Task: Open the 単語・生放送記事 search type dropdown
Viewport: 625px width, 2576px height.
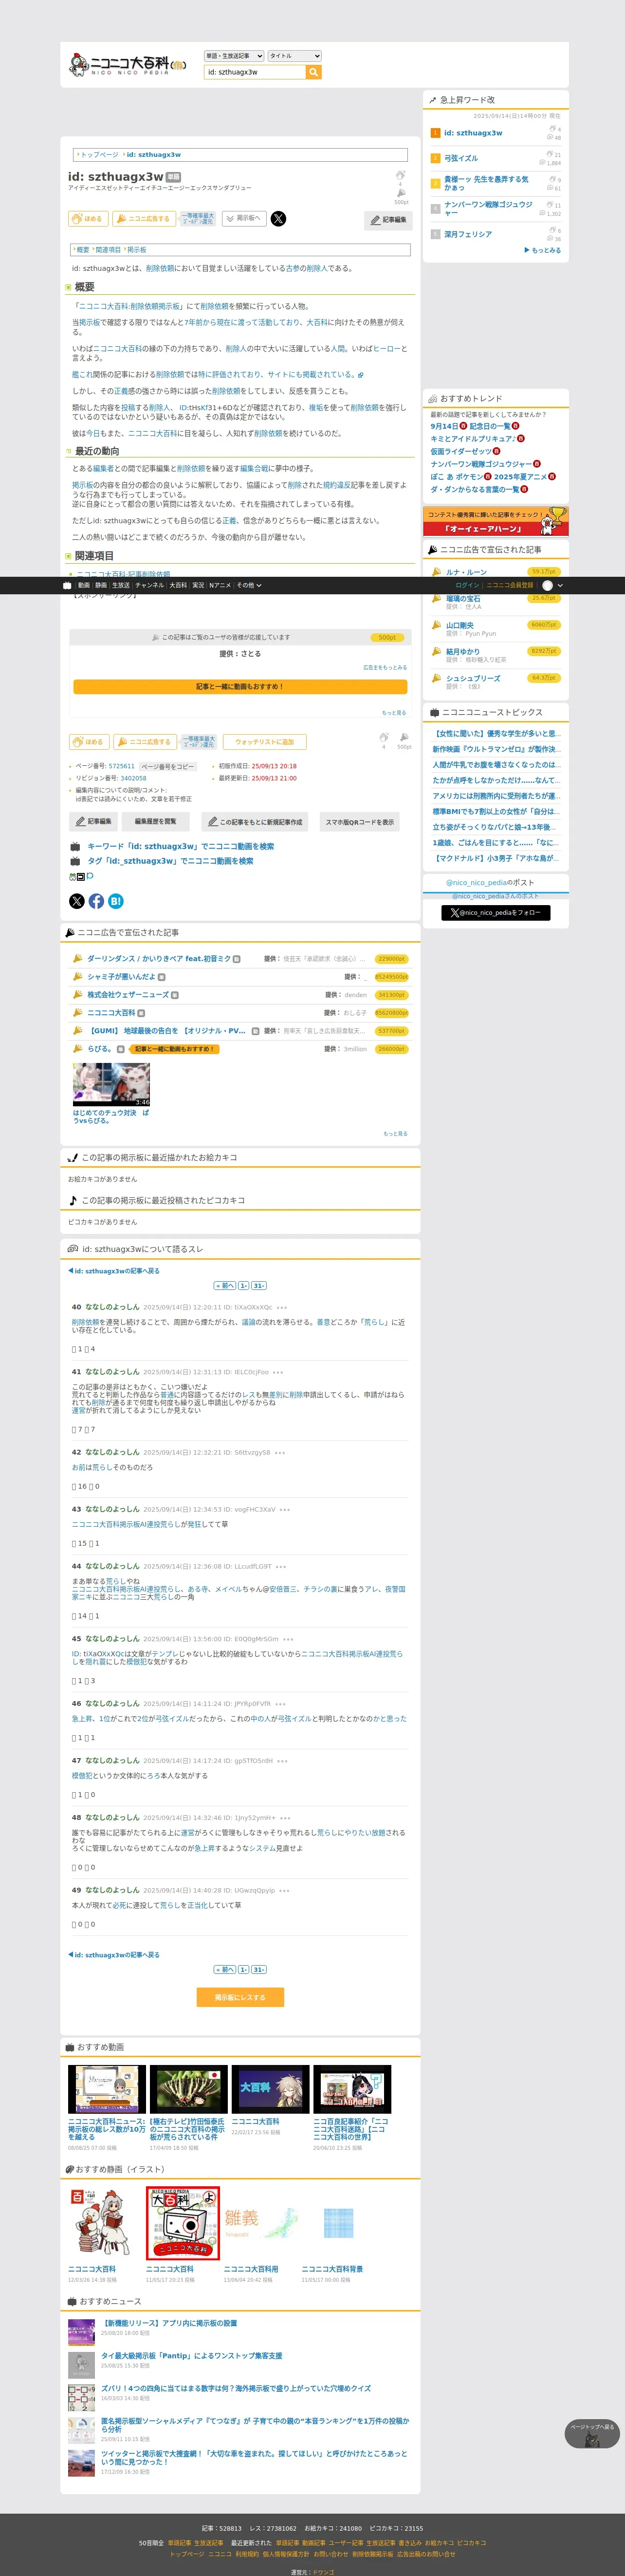Action: pos(234,56)
